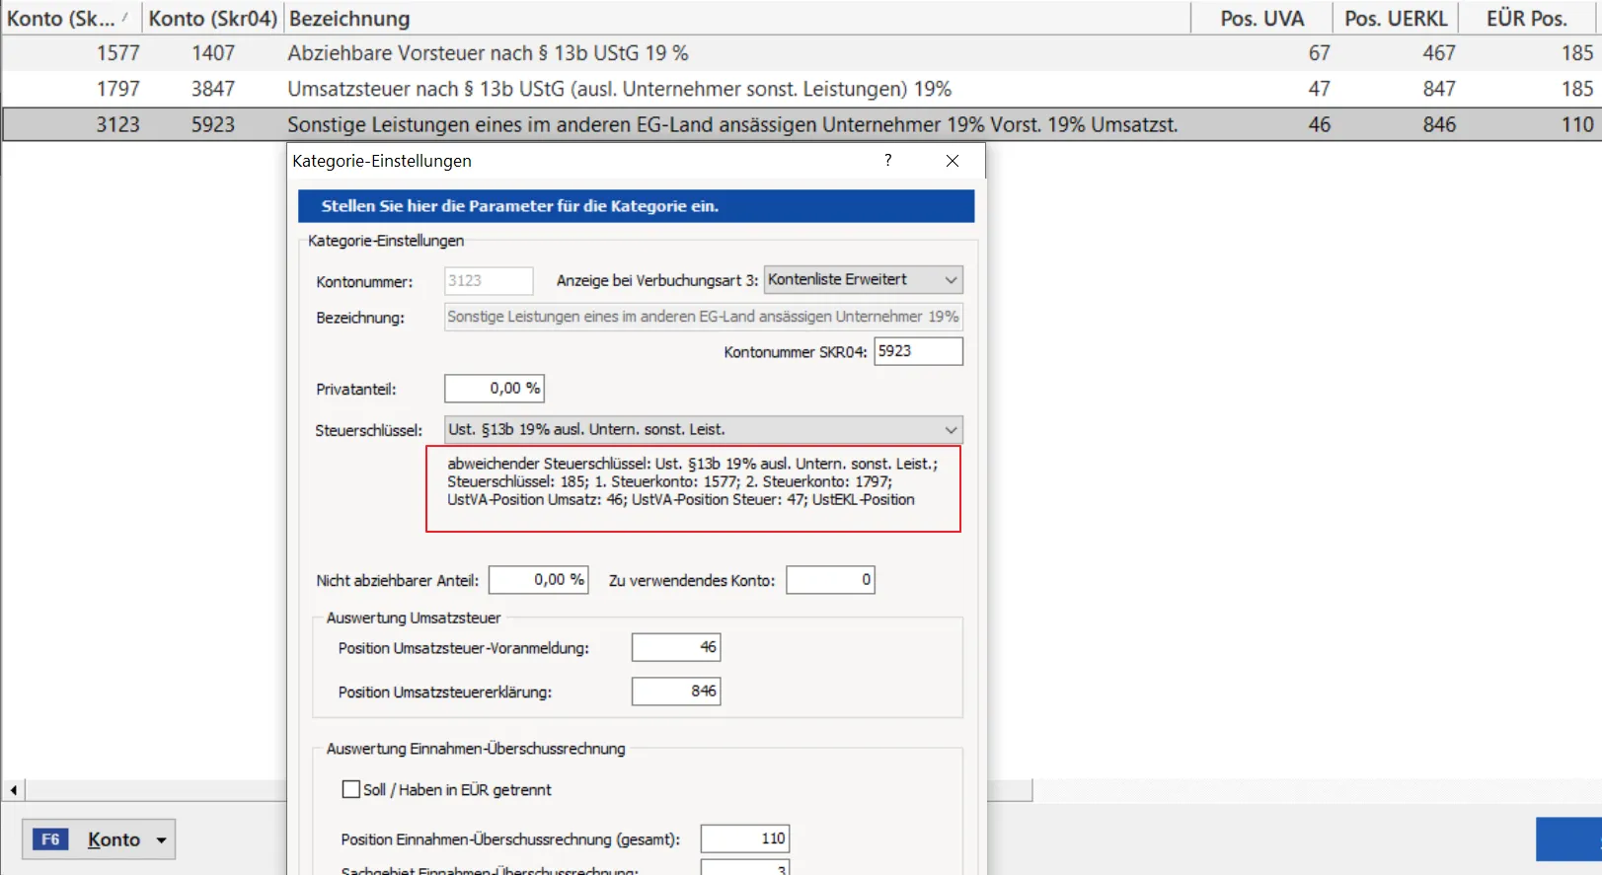Sort by the Konto (Skr04) column header

tap(212, 18)
